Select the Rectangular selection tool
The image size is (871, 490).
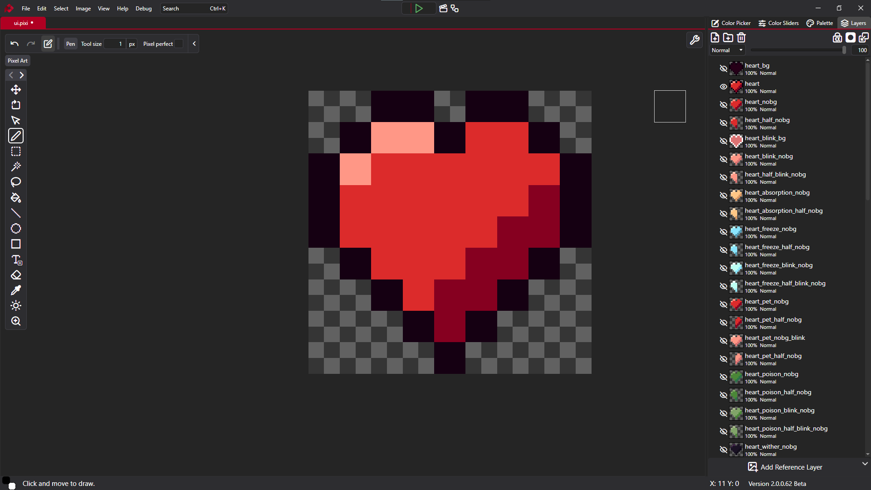pyautogui.click(x=16, y=152)
